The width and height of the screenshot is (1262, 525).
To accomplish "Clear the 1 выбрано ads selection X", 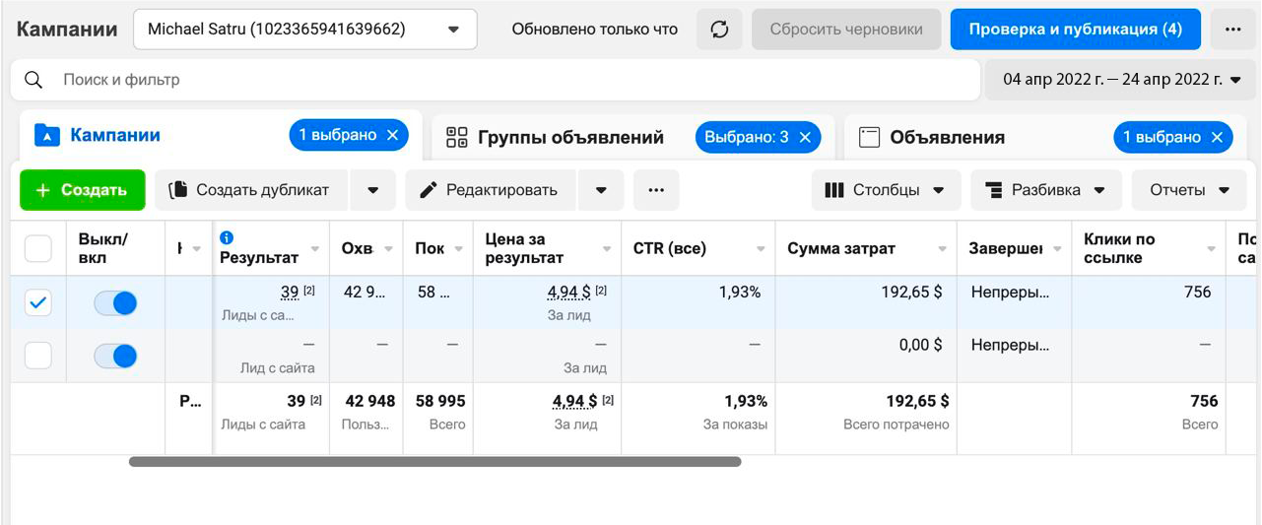I will coord(1218,137).
